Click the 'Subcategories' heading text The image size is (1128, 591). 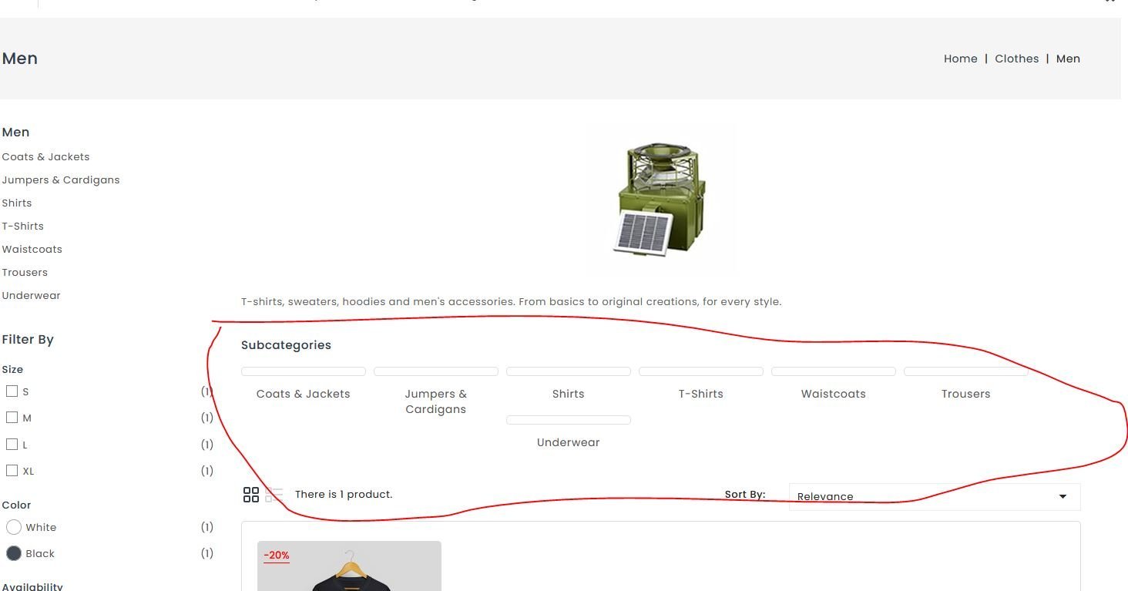coord(286,345)
